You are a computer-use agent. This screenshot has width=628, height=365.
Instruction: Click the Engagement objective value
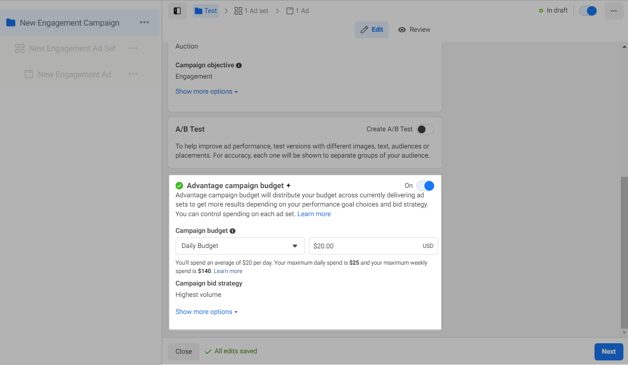(194, 77)
